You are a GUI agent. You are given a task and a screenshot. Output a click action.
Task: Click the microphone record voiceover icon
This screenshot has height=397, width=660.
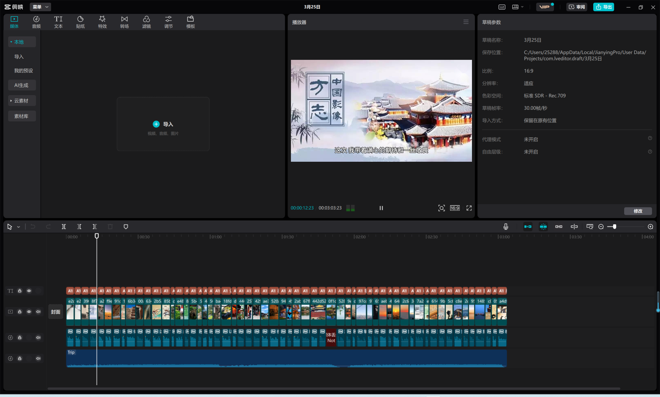click(506, 226)
